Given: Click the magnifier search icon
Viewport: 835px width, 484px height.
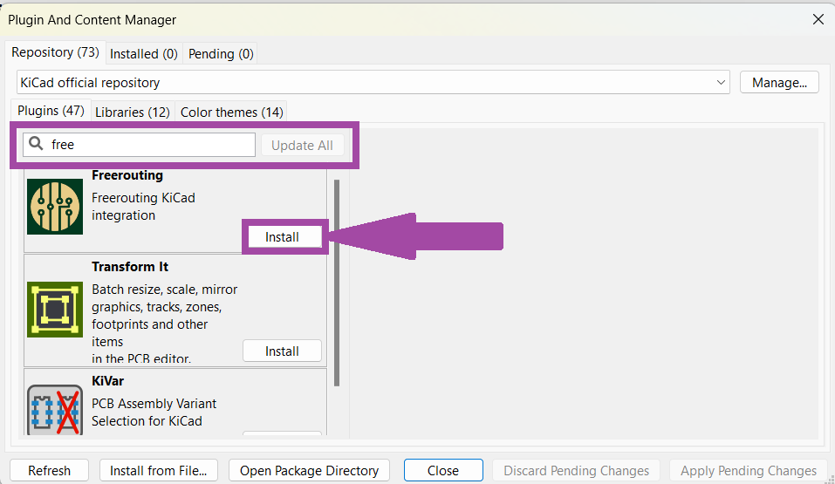Looking at the screenshot, I should click(37, 145).
